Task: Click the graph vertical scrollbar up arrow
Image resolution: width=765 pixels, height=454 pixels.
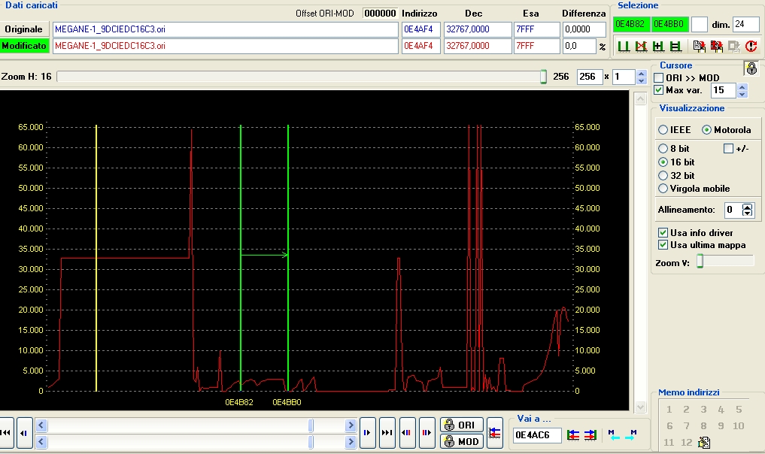Action: 641,98
